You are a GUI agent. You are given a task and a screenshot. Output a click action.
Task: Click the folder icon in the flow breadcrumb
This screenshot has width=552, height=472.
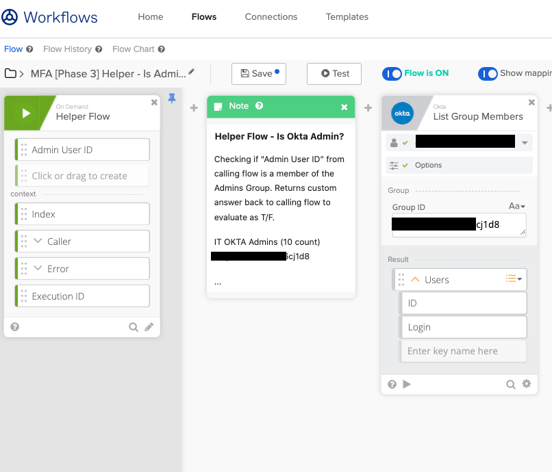(x=10, y=73)
